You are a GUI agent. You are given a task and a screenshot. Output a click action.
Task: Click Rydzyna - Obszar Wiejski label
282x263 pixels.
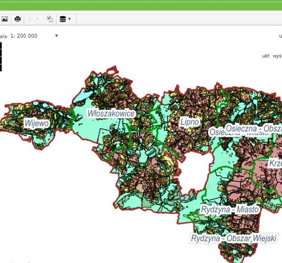point(233,238)
